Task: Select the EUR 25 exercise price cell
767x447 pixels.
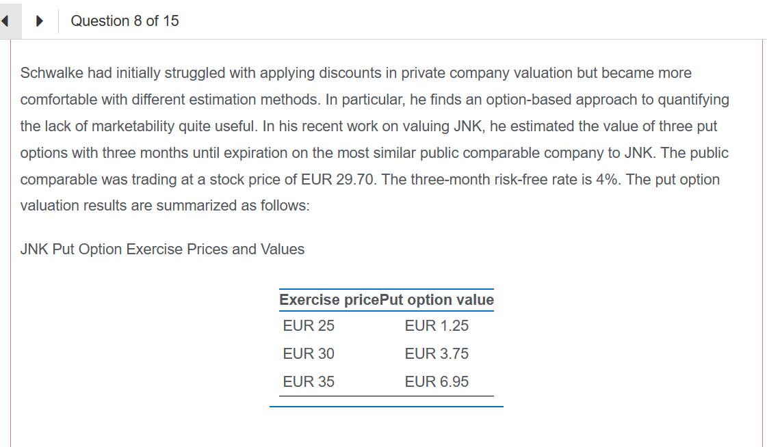Action: coord(309,326)
